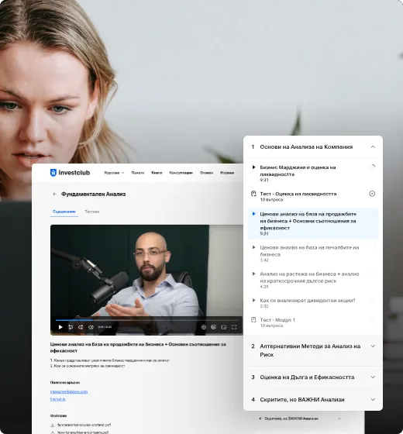Enable picture-in-picture mode in video player

pyautogui.click(x=224, y=327)
